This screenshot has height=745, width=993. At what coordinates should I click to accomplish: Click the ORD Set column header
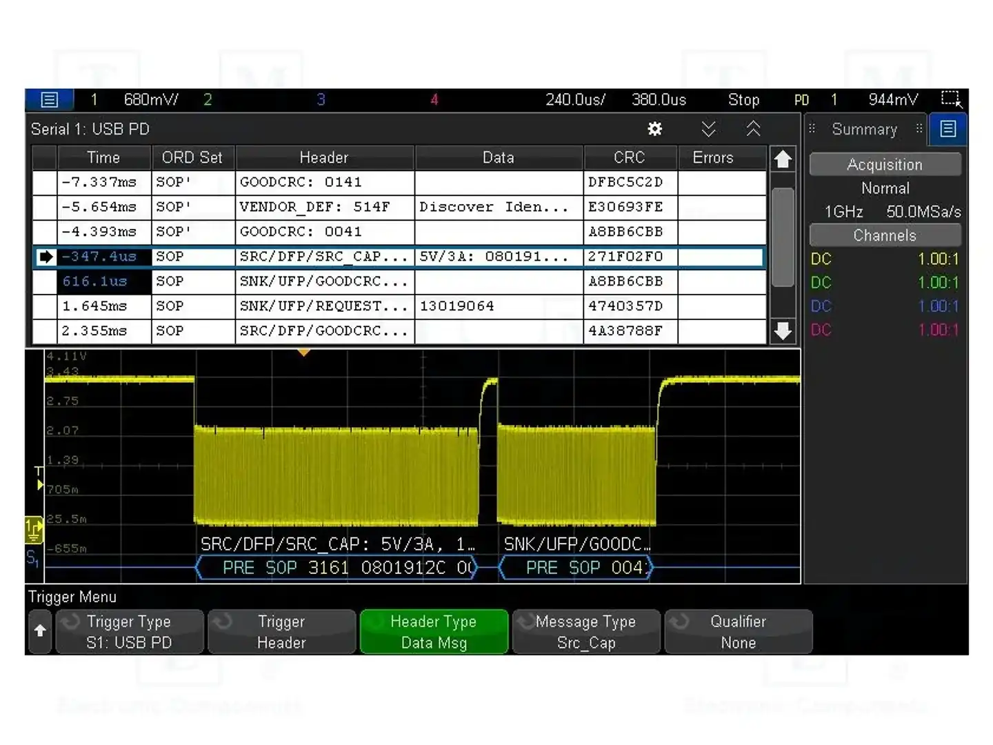(192, 158)
